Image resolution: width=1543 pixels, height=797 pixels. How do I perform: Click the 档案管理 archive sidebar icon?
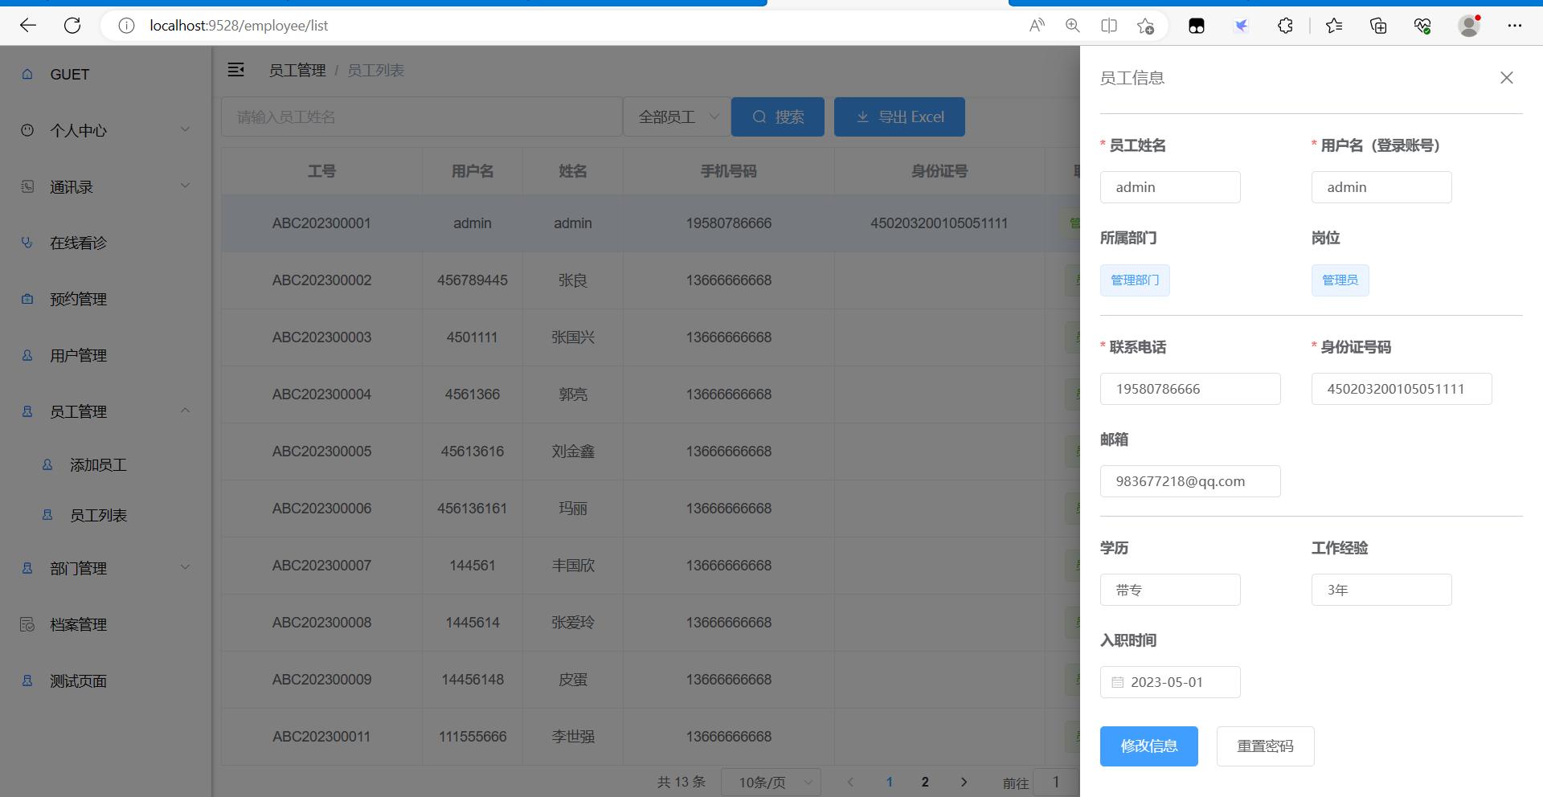click(27, 624)
